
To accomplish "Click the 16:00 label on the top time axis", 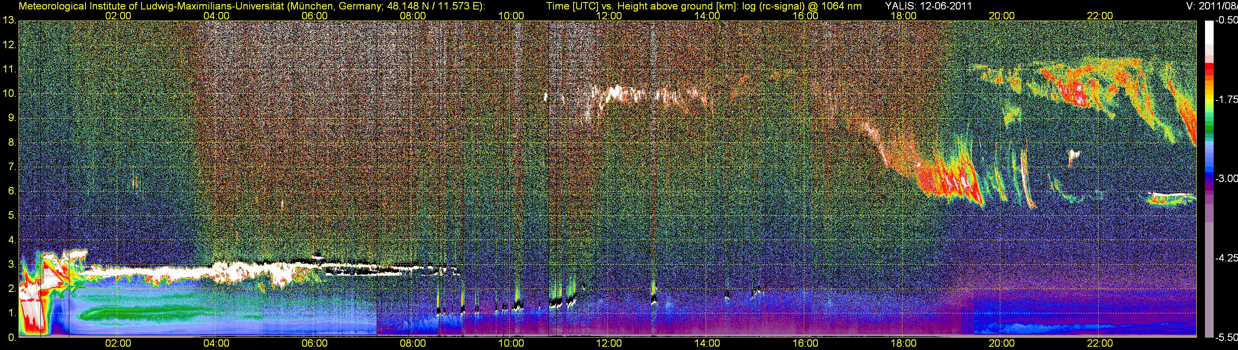I will point(806,16).
